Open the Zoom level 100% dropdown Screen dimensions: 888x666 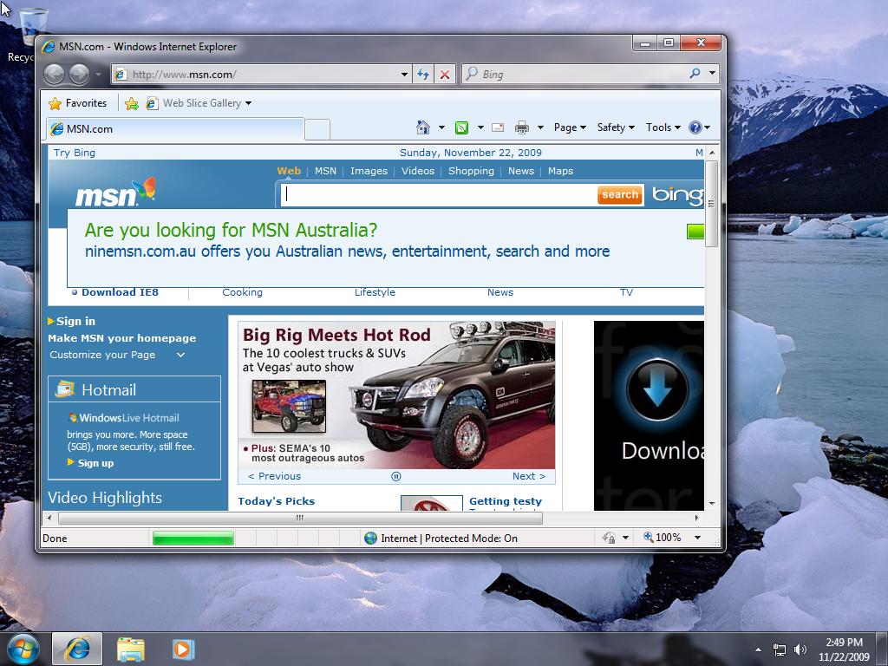click(696, 538)
